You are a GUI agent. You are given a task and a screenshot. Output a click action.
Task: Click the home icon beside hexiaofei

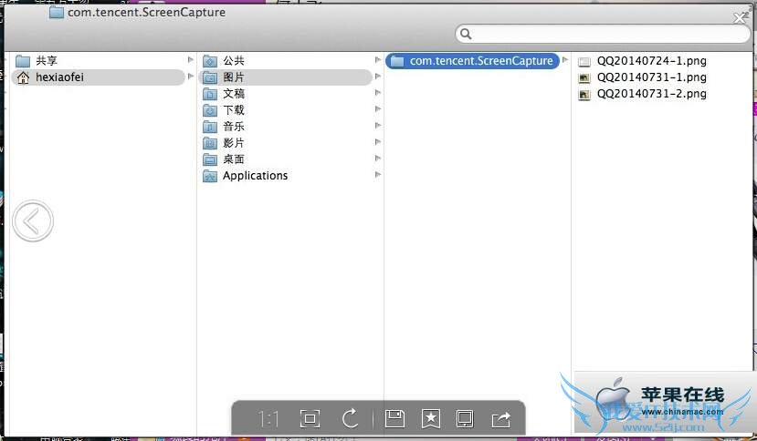[23, 77]
